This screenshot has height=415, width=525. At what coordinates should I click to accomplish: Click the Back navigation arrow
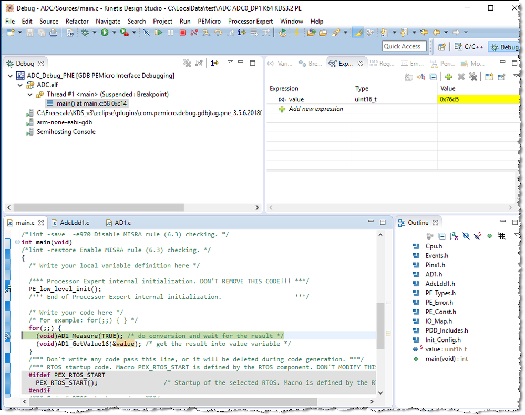[x=436, y=33]
